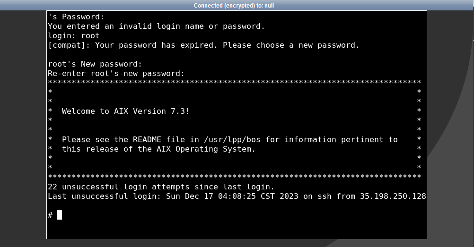Click the small handle at right screen edge
This screenshot has height=247, width=474.
[x=473, y=40]
